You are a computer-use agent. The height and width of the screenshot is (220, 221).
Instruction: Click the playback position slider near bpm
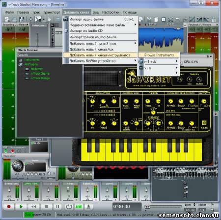point(164,207)
